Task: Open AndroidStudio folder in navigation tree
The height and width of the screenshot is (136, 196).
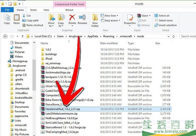Action: [x=21, y=98]
